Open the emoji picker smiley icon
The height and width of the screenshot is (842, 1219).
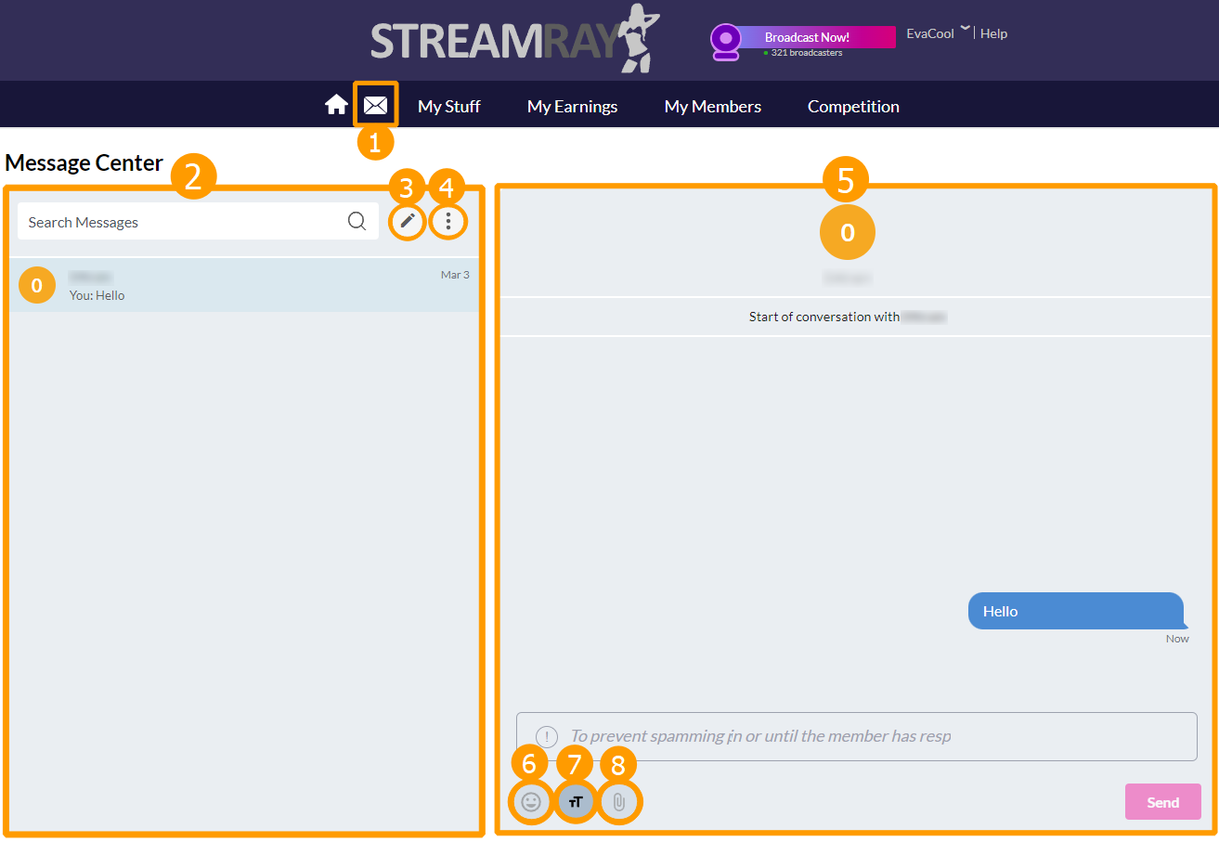coord(531,802)
